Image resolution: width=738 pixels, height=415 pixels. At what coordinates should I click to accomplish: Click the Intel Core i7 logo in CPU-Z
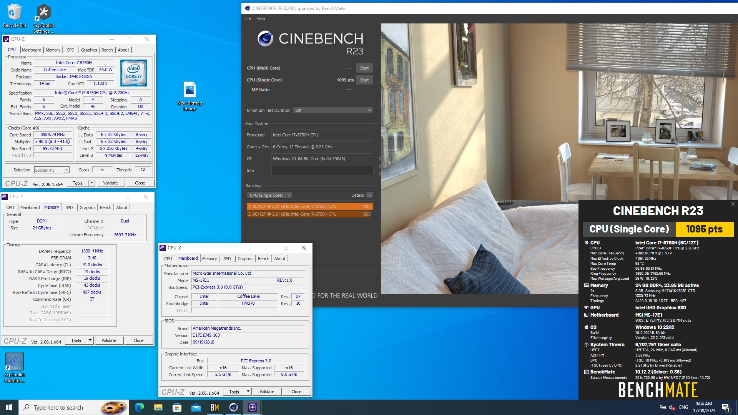(133, 73)
